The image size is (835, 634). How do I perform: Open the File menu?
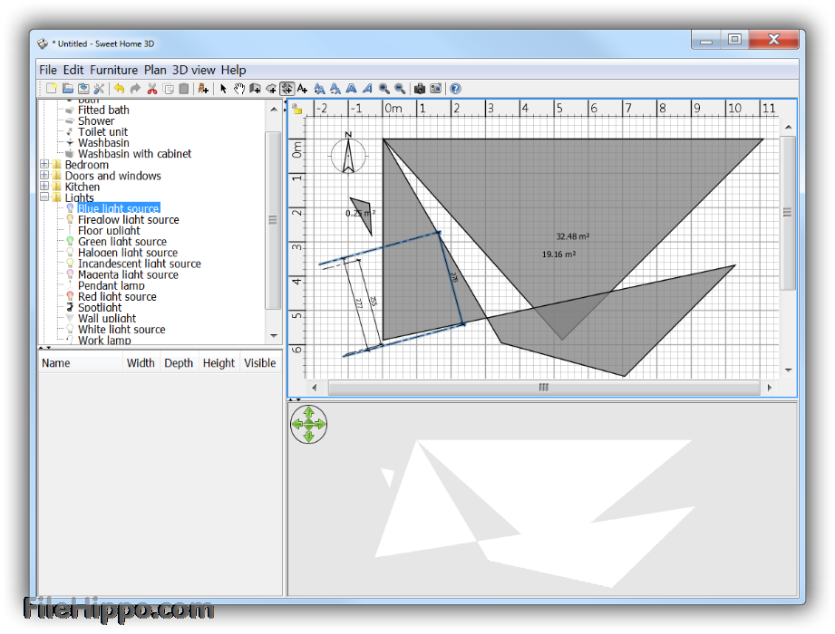48,71
